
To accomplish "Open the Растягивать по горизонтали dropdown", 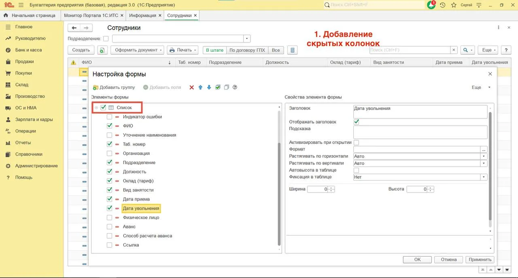I will coord(484,156).
